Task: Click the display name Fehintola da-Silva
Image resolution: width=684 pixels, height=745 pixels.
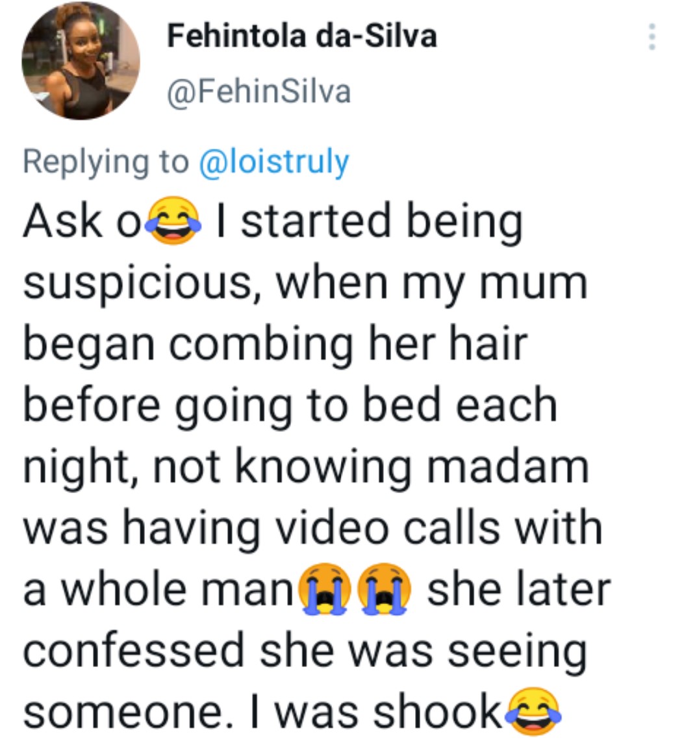Action: point(302,37)
